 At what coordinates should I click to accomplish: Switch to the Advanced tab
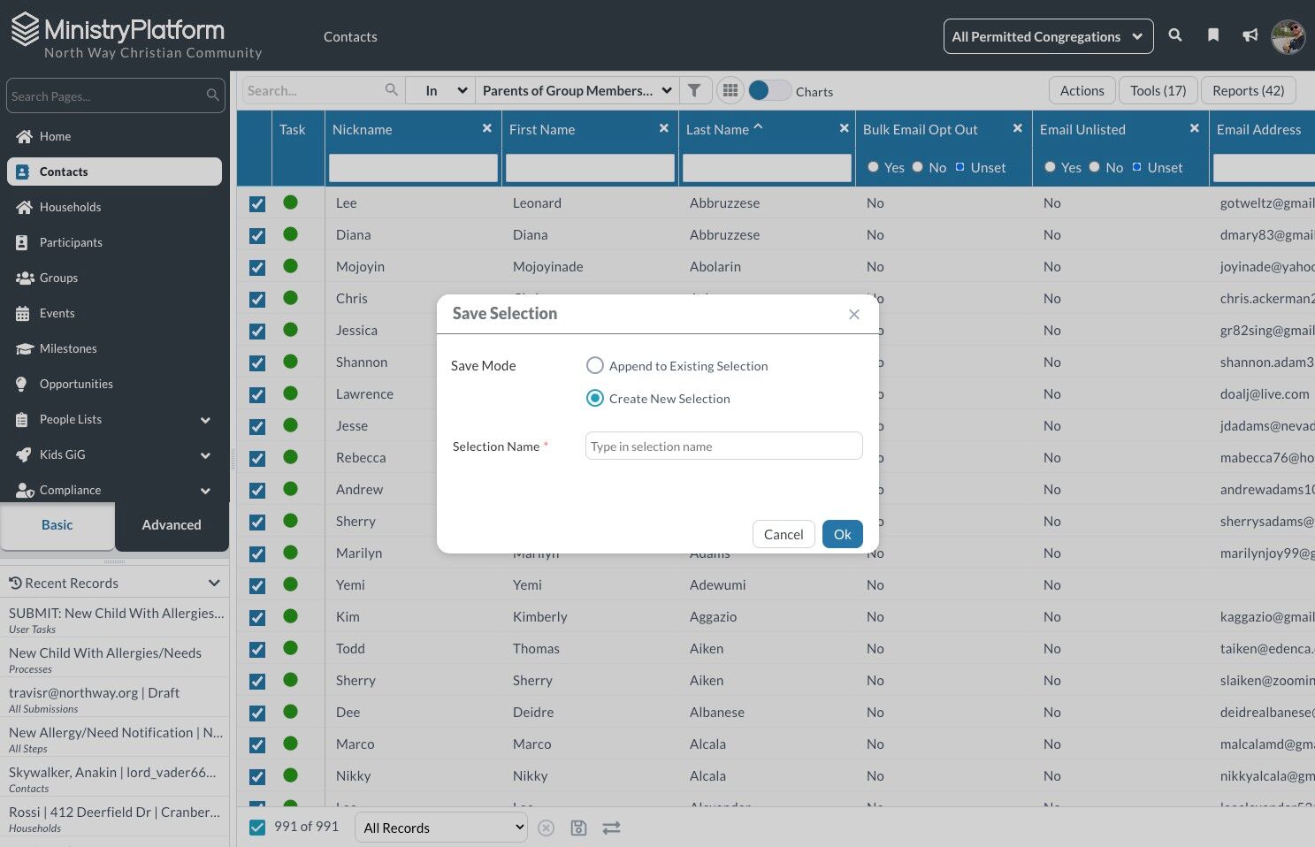172,525
